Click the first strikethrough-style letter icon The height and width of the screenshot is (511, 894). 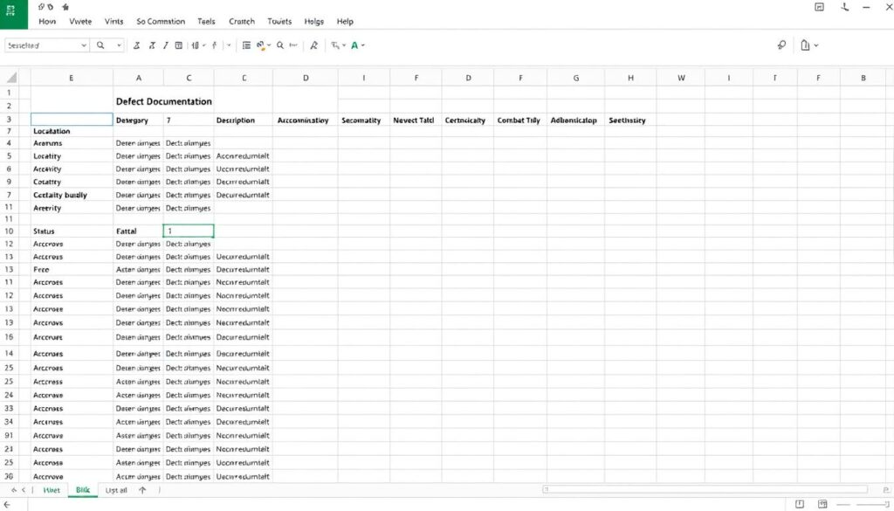point(136,45)
